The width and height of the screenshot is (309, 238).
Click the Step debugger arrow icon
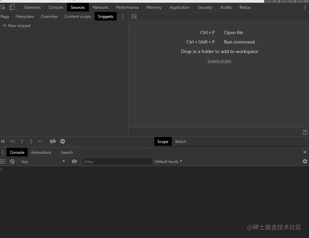pyautogui.click(x=40, y=141)
